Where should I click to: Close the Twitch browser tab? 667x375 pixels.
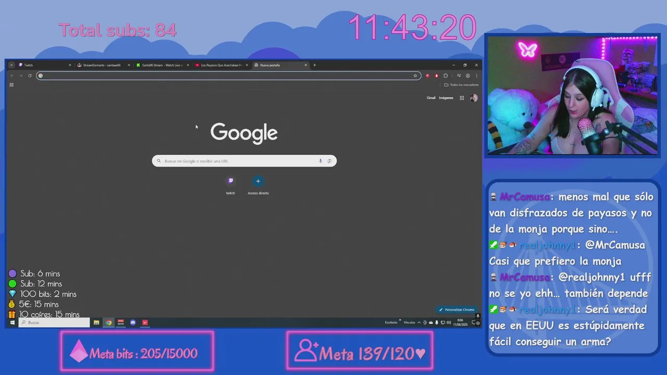[70, 65]
